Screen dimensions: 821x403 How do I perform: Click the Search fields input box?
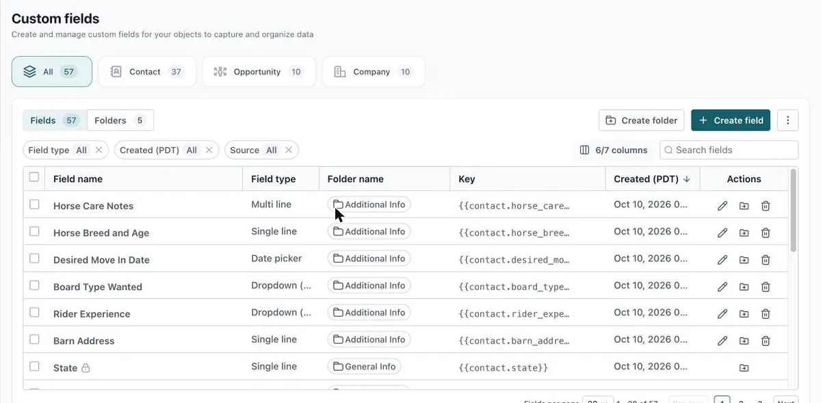729,150
